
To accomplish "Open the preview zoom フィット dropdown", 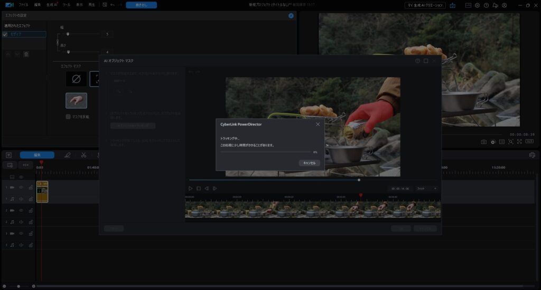I will pos(427,188).
